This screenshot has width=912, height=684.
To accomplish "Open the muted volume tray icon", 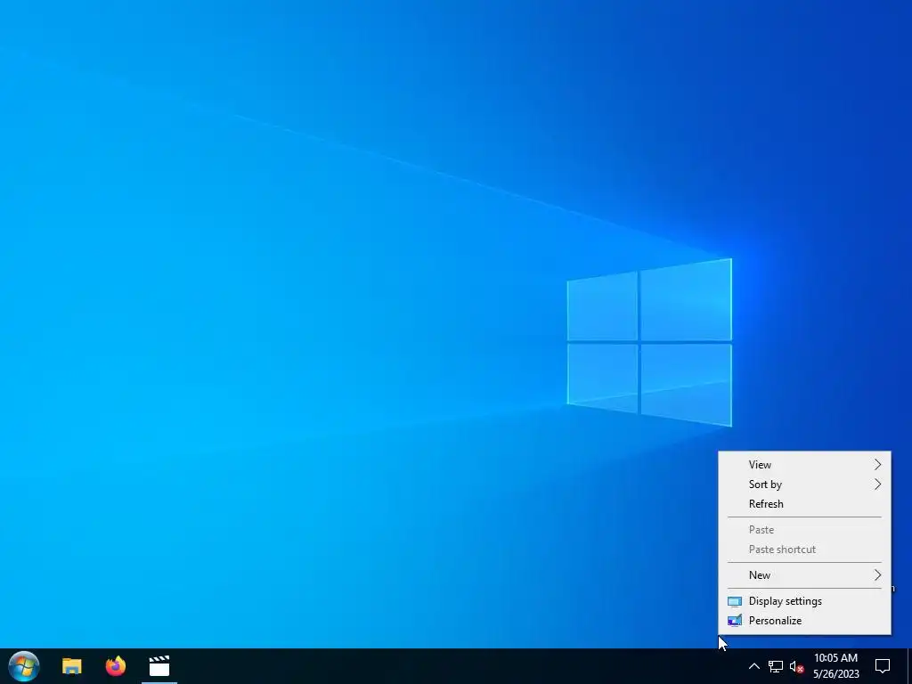I will coord(797,666).
